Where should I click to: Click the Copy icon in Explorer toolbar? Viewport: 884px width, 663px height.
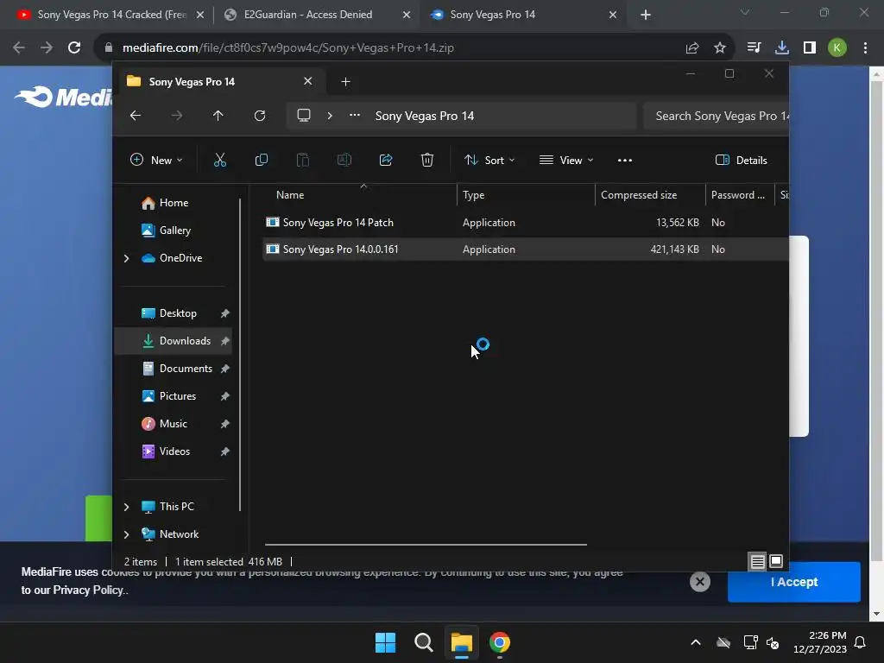261,160
